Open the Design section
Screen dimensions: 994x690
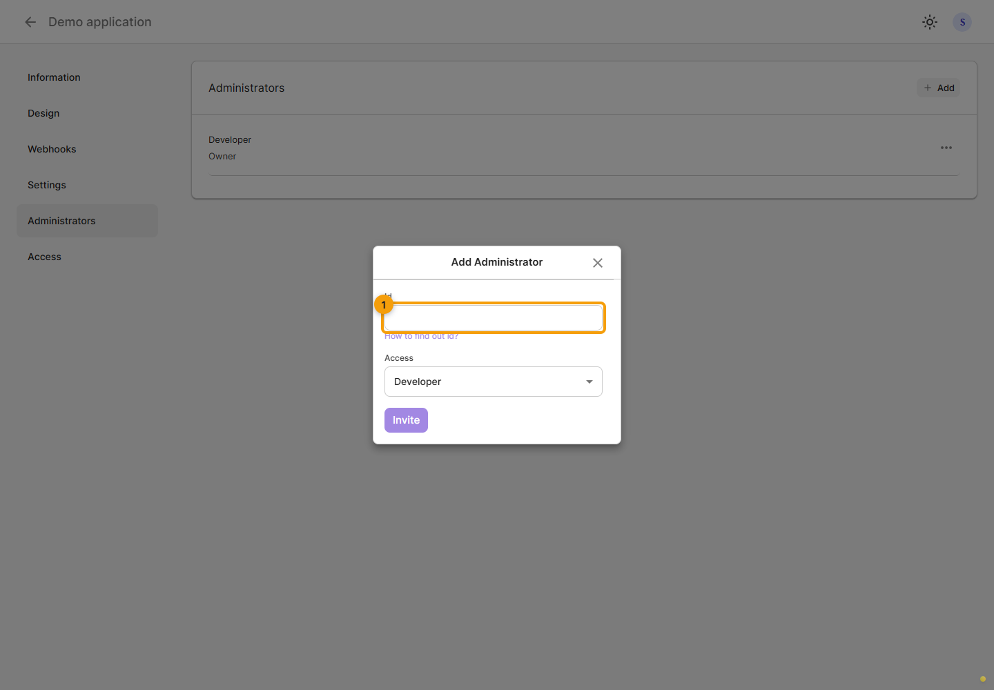[87, 113]
